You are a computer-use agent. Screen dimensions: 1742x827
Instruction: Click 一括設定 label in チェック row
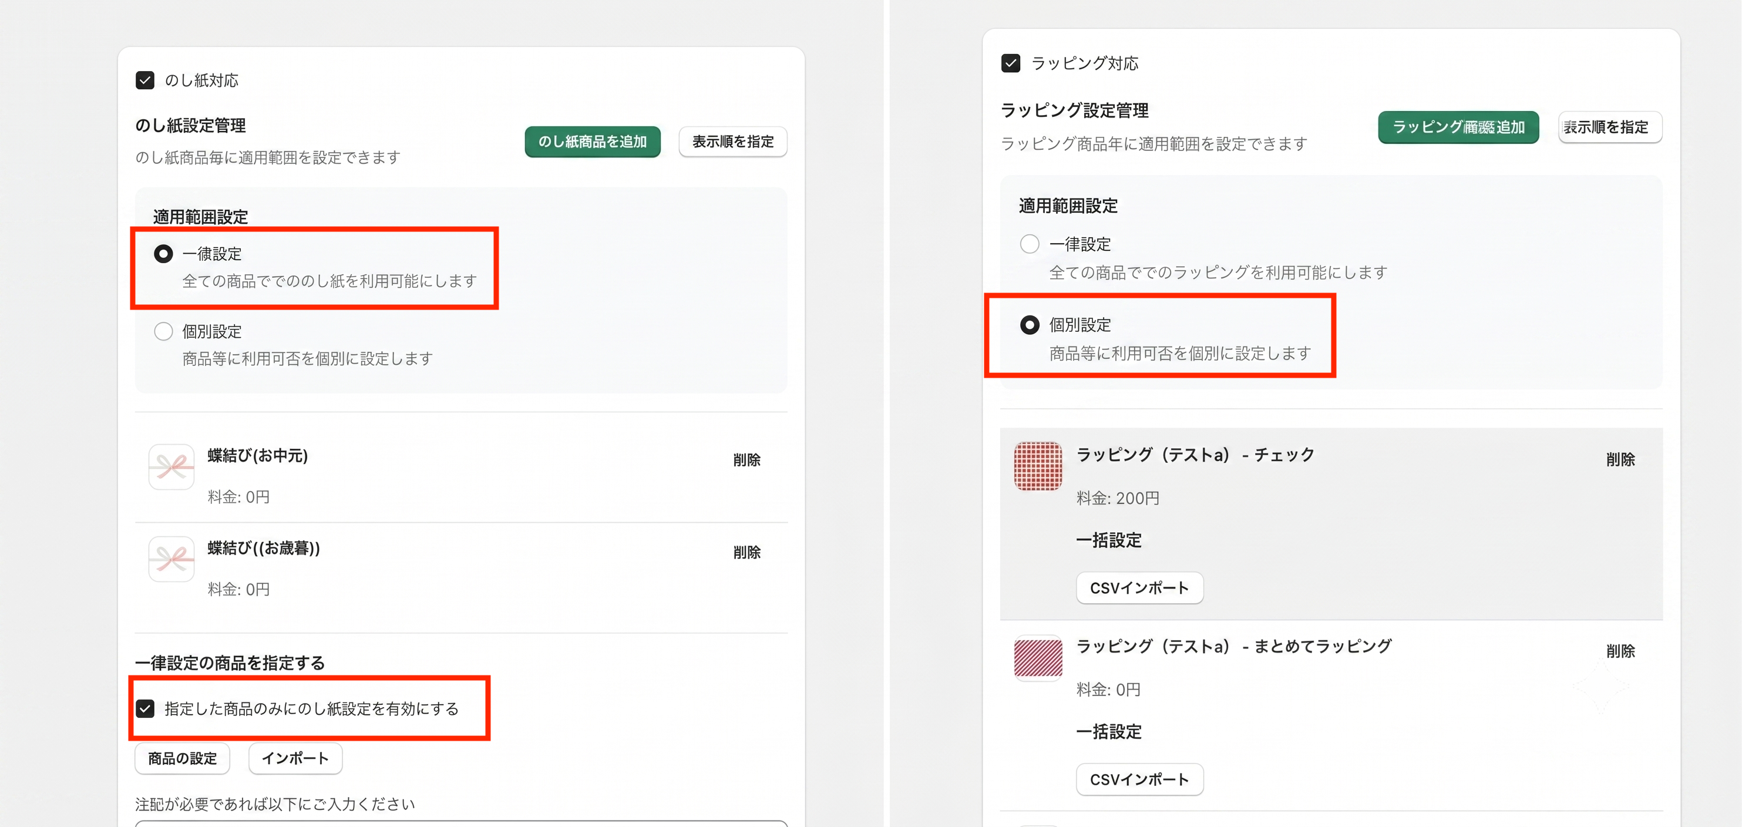1109,540
